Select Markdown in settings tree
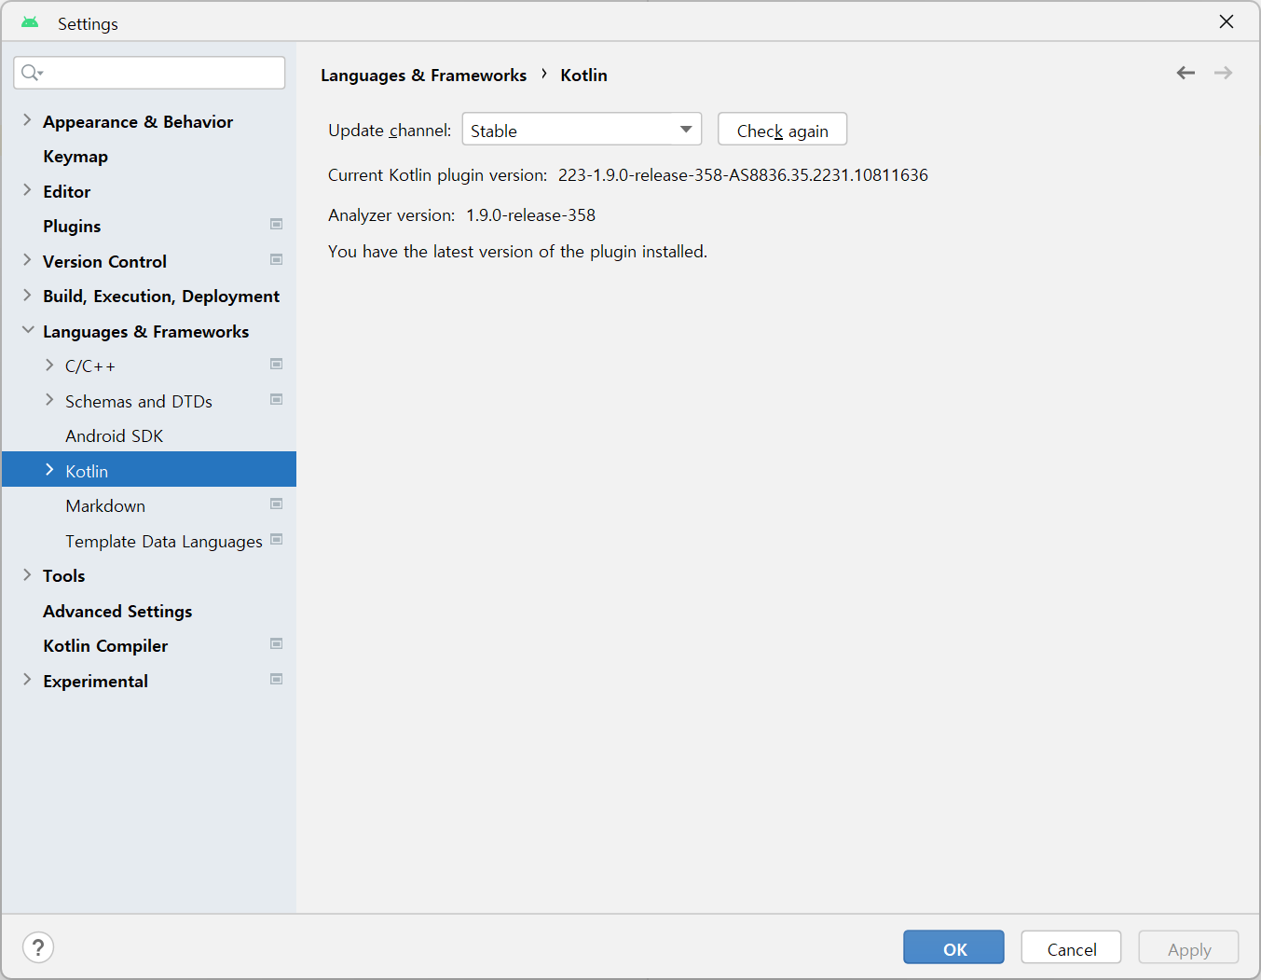 coord(105,506)
